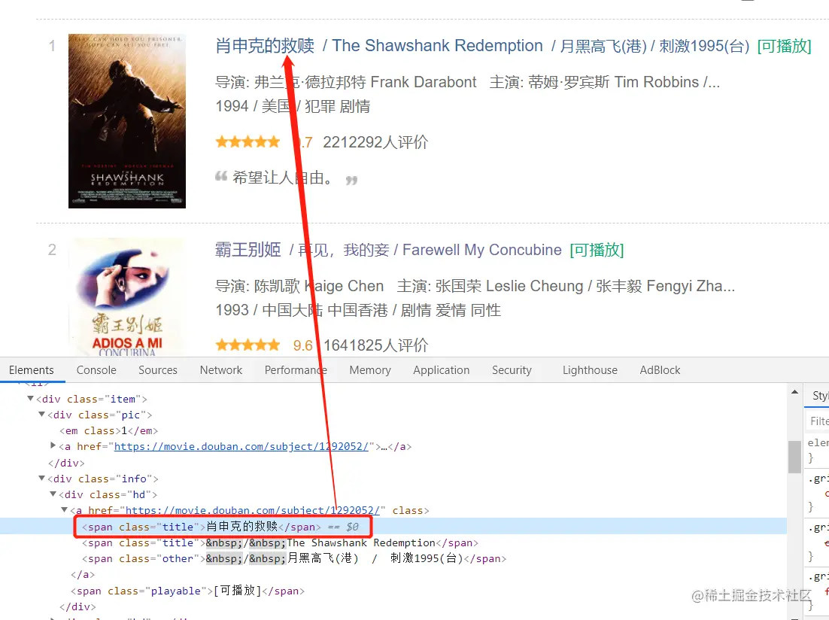Open the Network tab

pos(221,369)
